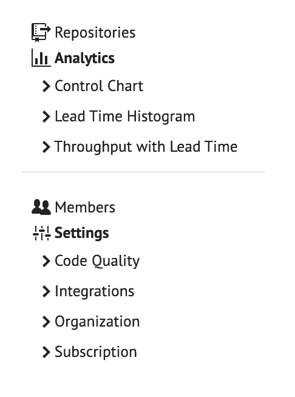This screenshot has width=295, height=397.
Task: Click the chevron beside Control Chart
Action: point(46,86)
